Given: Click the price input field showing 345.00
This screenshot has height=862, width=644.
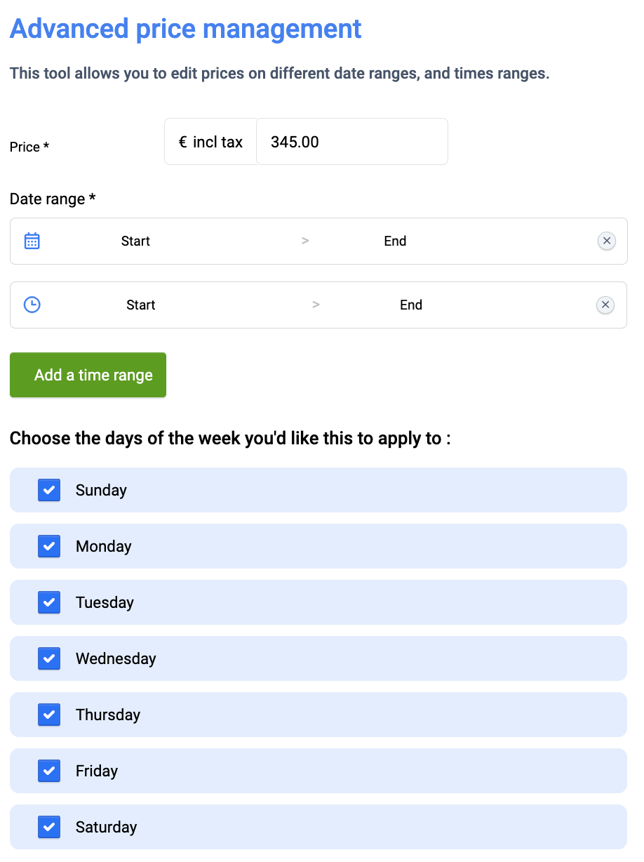Looking at the screenshot, I should tap(351, 142).
